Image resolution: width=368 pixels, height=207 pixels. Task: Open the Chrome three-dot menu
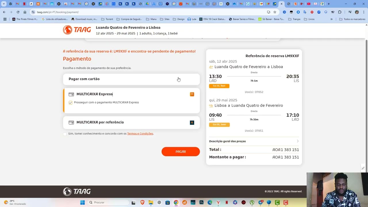point(364,12)
